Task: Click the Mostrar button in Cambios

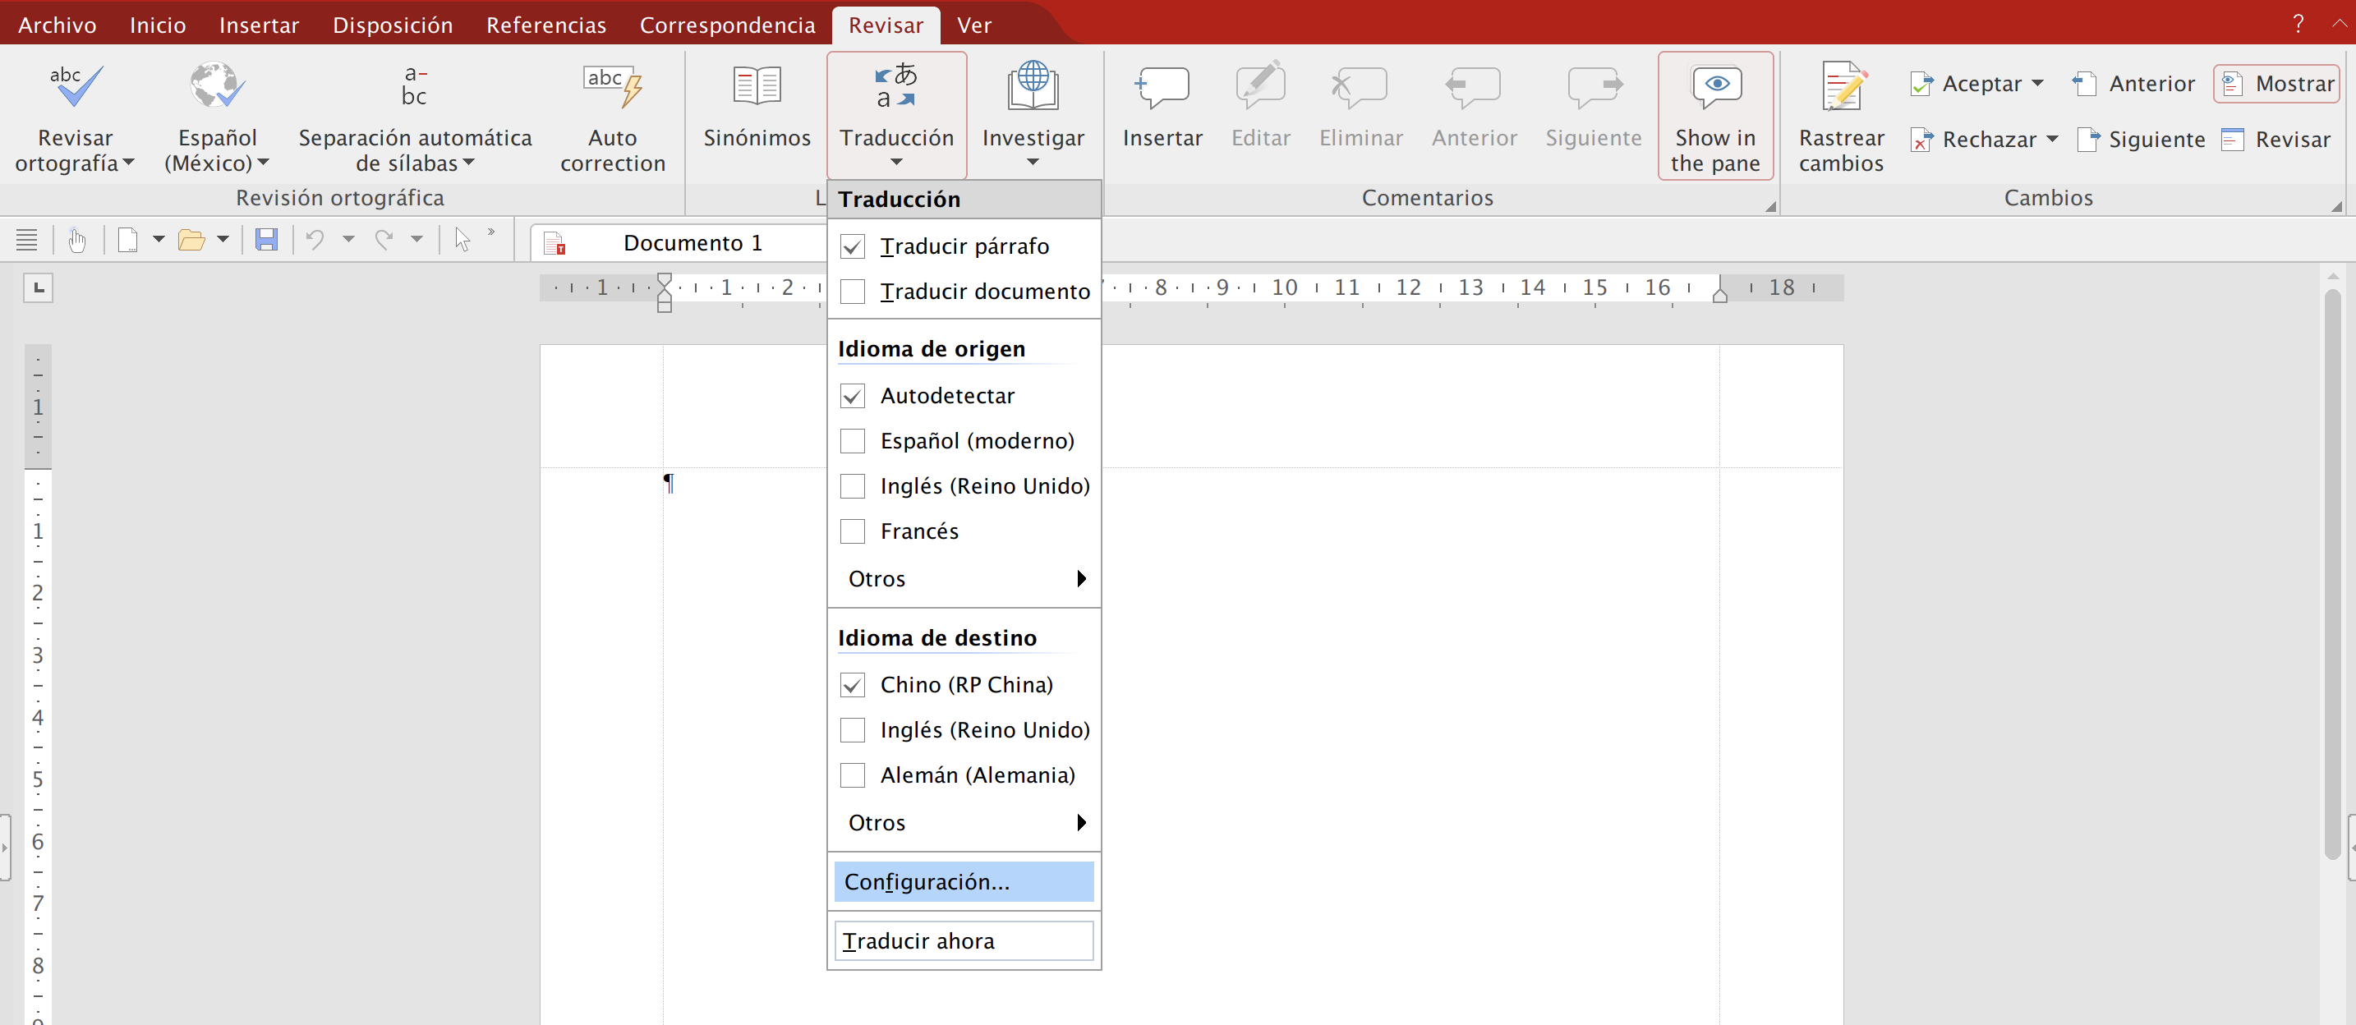Action: click(x=2277, y=83)
